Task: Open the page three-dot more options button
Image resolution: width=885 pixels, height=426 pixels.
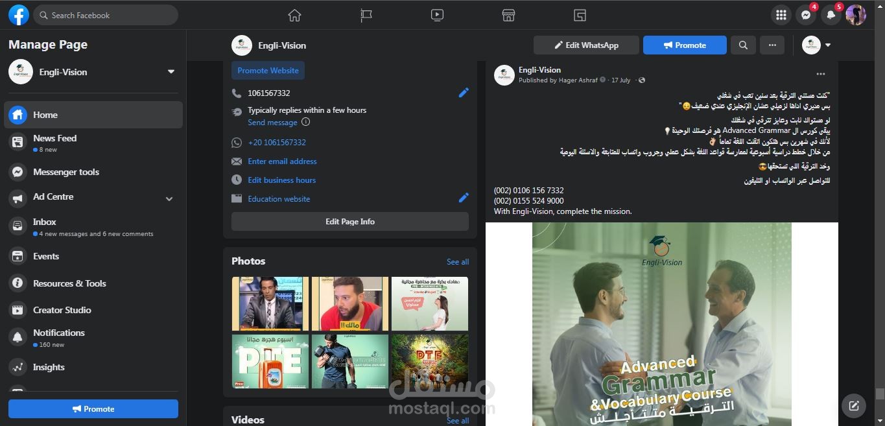Action: [x=772, y=45]
